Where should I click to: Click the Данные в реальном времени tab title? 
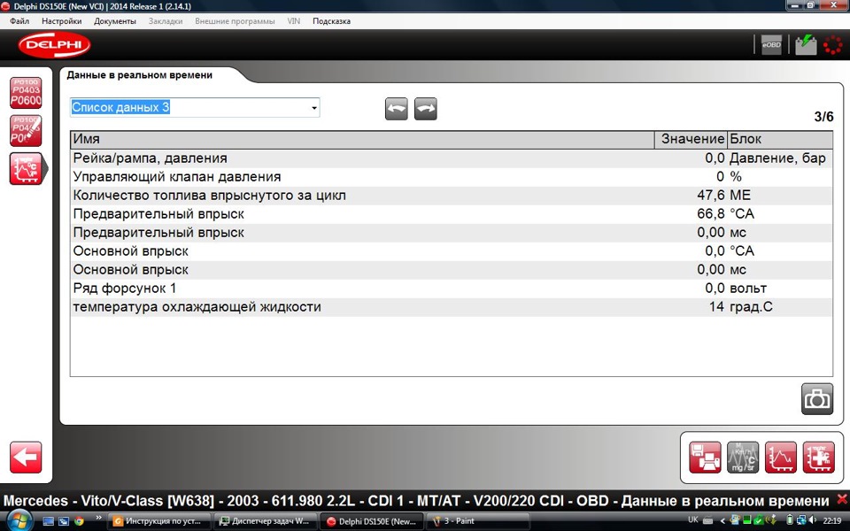click(x=140, y=75)
